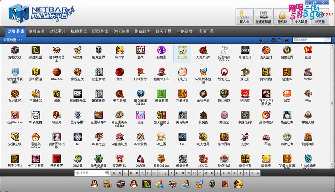Filter games by letter Q
Screen dimensions: 335x192
pos(206,173)
